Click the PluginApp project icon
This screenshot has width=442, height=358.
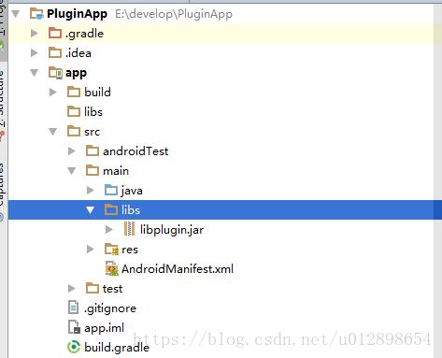pyautogui.click(x=36, y=14)
